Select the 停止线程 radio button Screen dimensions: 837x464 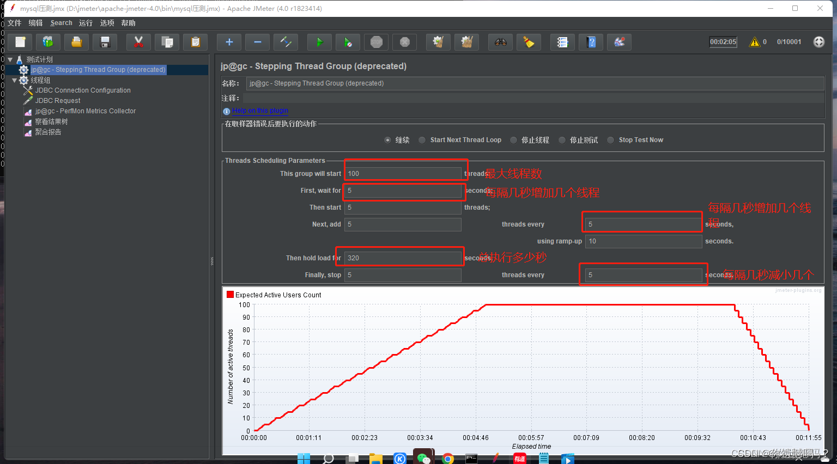click(513, 140)
